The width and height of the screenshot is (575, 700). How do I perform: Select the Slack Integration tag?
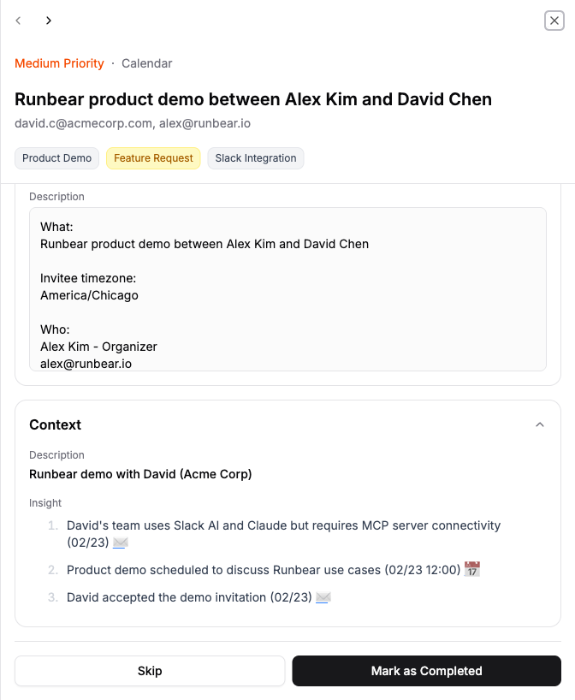point(256,158)
